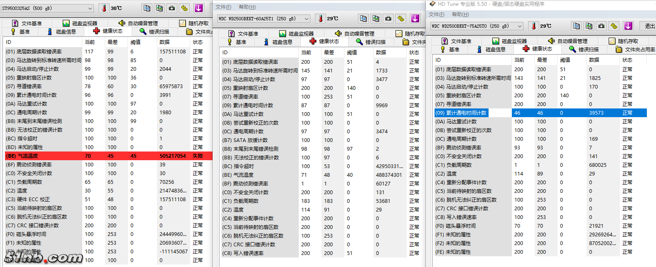Switch to 错误扫描 tab in the WD2500BEKT-75A25T0 window
The width and height of the screenshot is (656, 267).
[585, 49]
